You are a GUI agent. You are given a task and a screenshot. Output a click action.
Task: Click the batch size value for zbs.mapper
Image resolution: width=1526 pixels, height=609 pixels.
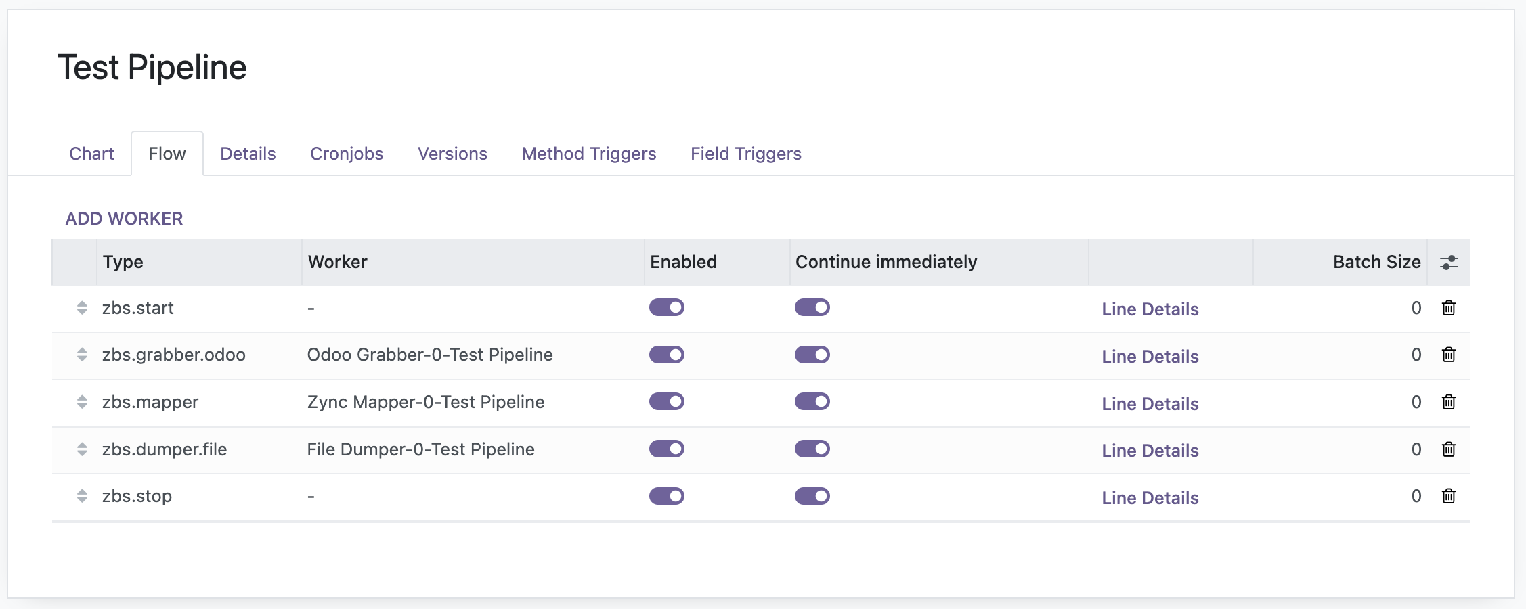pyautogui.click(x=1416, y=402)
